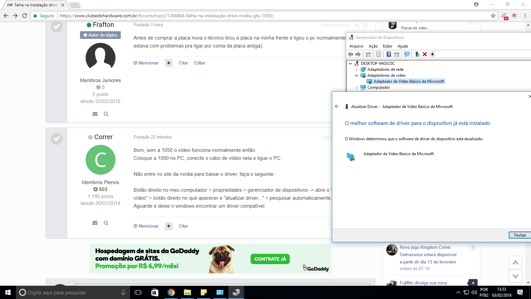
Task: Open Novo jogo Kingdom Come news link
Action: click(428, 254)
